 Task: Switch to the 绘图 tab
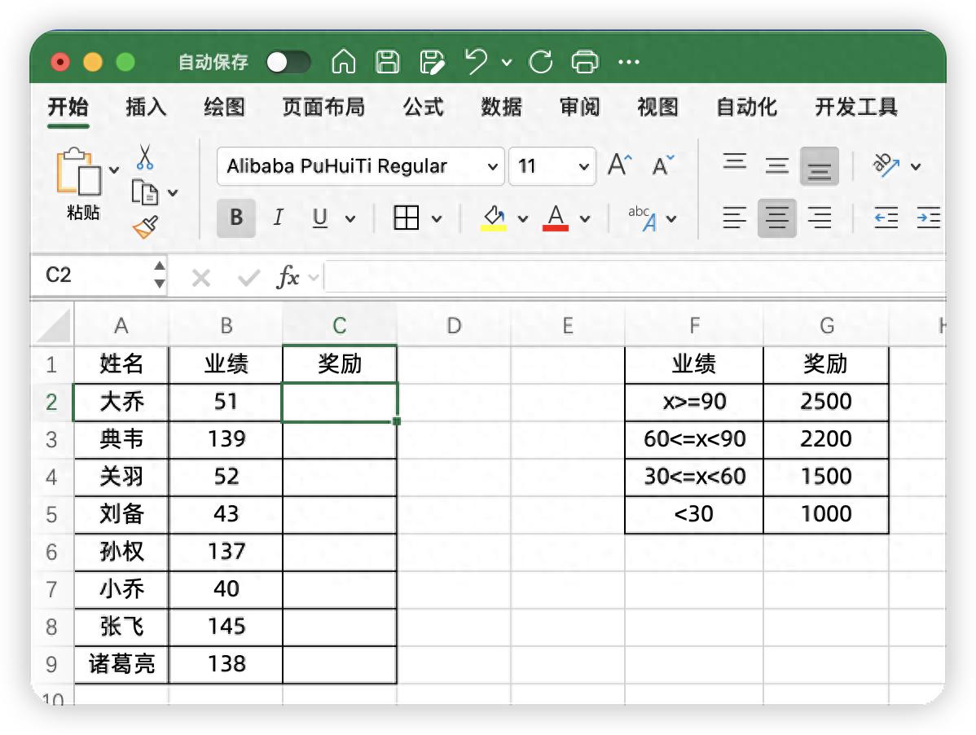(224, 107)
